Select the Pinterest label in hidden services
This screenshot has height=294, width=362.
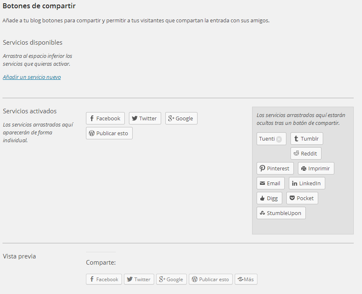pyautogui.click(x=278, y=168)
